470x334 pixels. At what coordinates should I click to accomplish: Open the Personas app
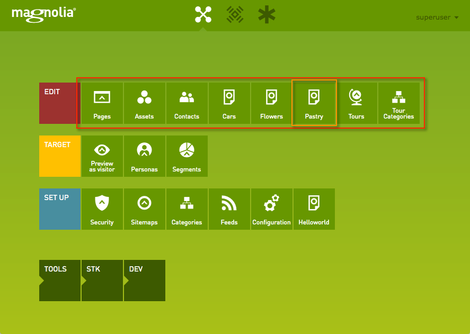[144, 156]
